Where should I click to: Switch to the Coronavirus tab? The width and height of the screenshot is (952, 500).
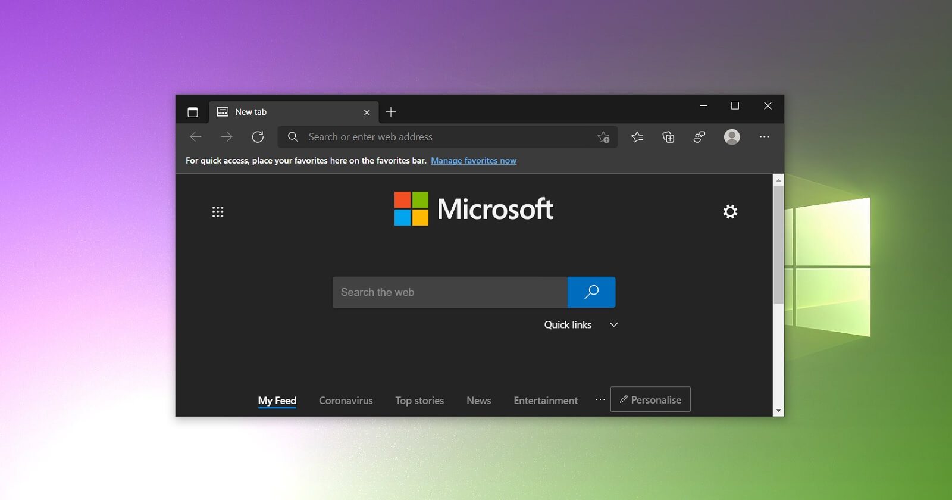[x=346, y=401]
